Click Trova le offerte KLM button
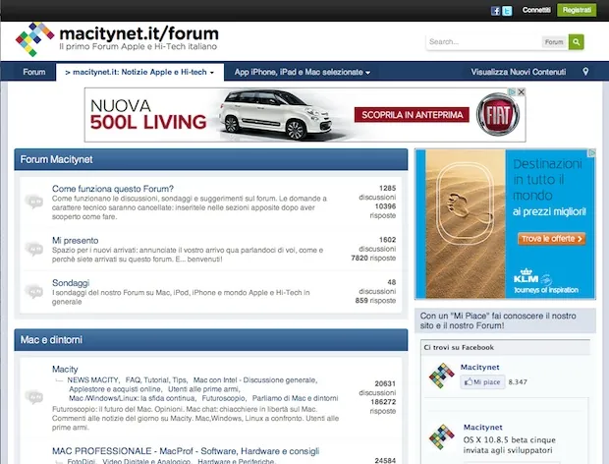This screenshot has width=609, height=464. (551, 239)
